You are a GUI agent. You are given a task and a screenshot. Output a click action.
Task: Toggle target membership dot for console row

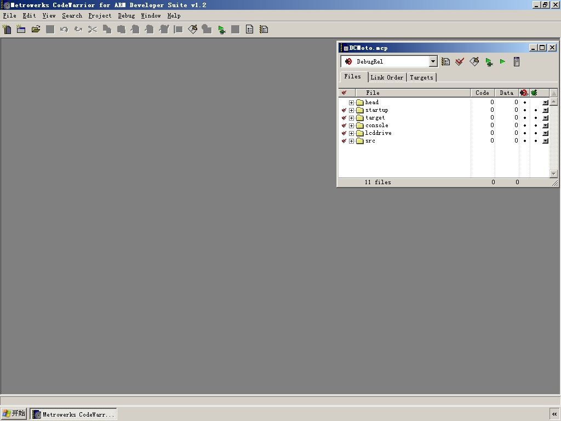coord(536,126)
